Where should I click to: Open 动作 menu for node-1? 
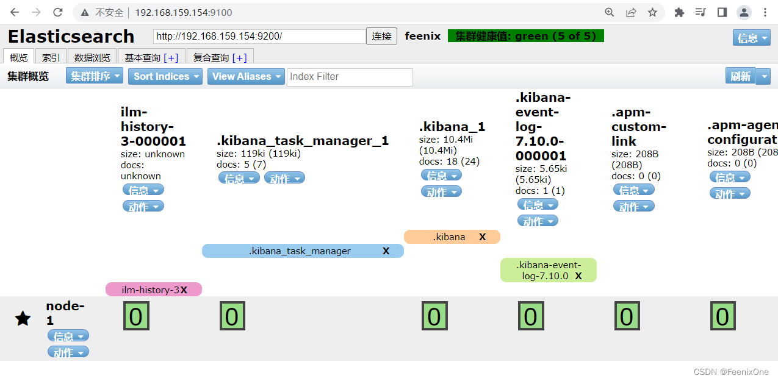[68, 352]
